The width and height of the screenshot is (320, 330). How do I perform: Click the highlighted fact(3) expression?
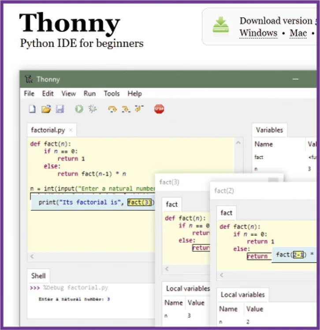click(x=139, y=202)
